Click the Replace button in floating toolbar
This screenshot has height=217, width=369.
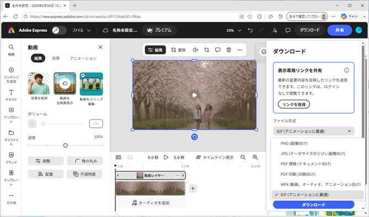(178, 50)
